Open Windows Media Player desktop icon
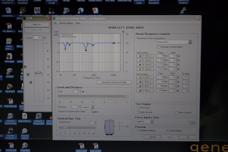Viewport: 228px width, 152px height. click(10, 119)
